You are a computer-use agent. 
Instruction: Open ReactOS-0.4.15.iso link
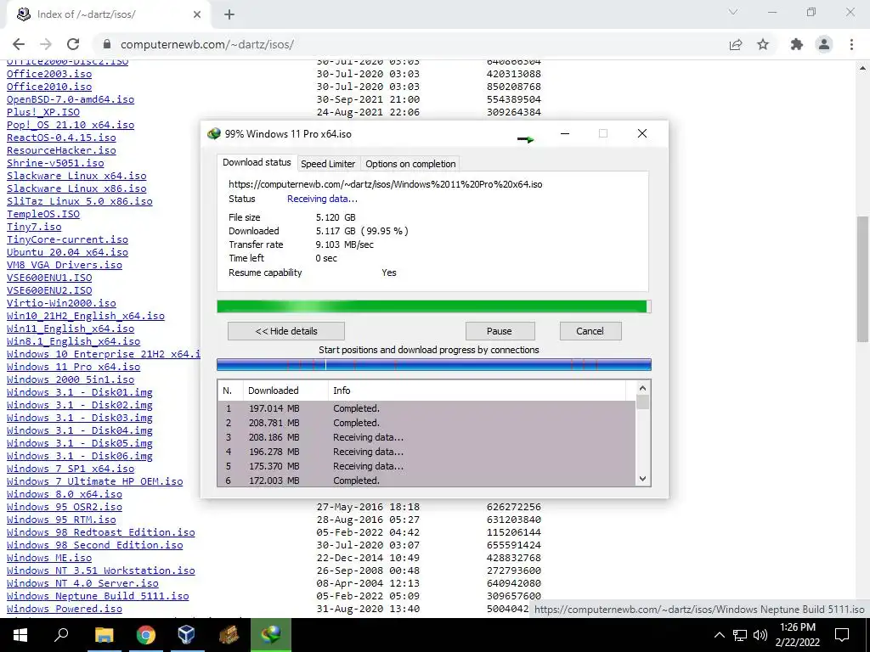coord(61,138)
